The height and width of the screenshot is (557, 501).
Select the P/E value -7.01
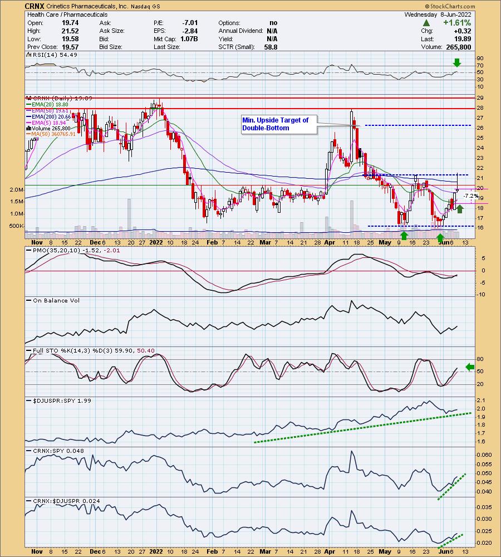click(190, 23)
